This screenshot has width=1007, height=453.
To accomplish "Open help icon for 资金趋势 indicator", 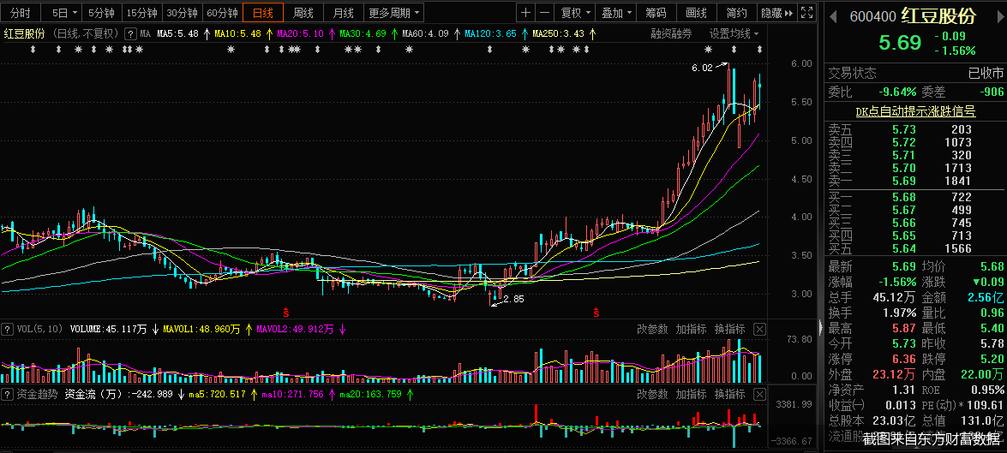I will [8, 395].
